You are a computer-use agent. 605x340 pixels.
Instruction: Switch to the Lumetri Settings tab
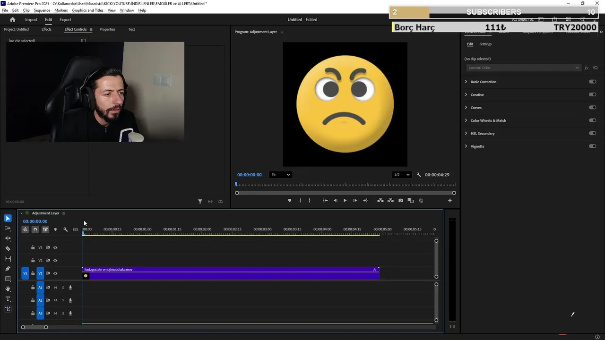(485, 44)
